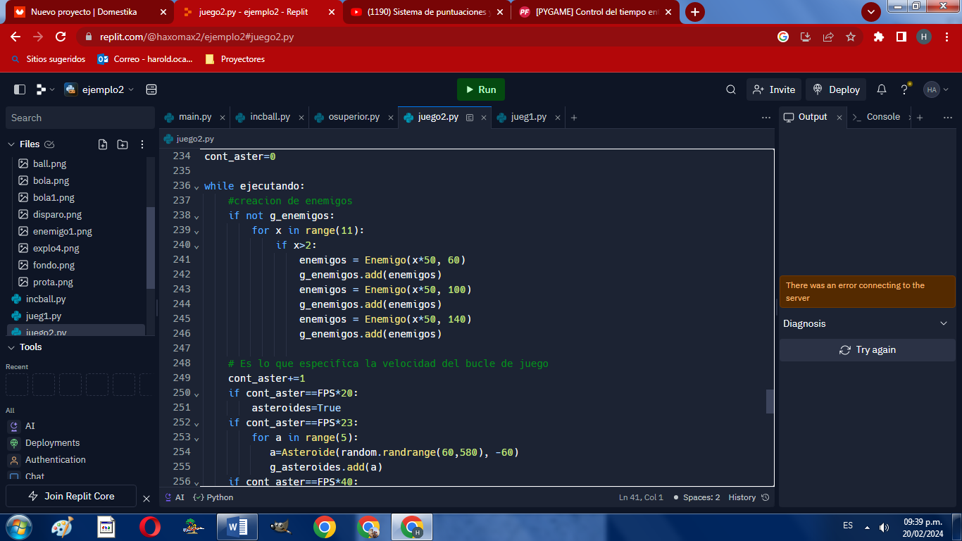
Task: Fold the while loop at line 236
Action: pos(196,187)
